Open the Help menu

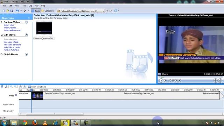coord(43,6)
